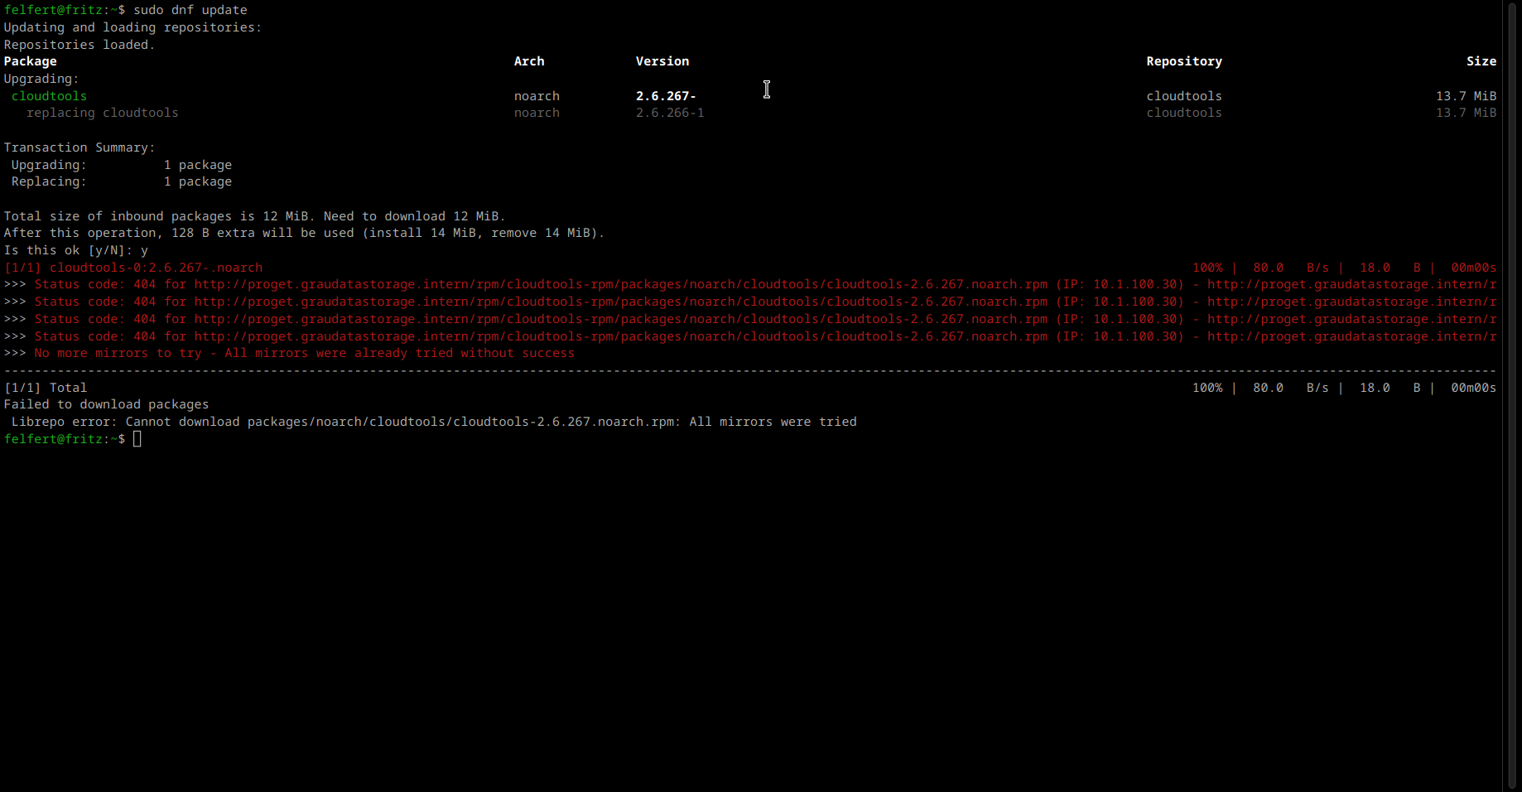Click the "Is this ok [y/N]" prompt

[x=68, y=250]
